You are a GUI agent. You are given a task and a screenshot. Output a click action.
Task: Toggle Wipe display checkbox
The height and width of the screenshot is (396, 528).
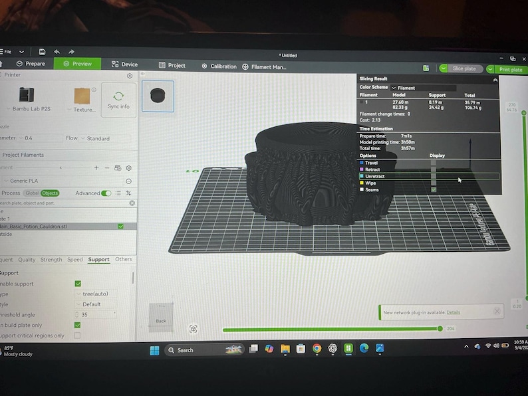434,183
